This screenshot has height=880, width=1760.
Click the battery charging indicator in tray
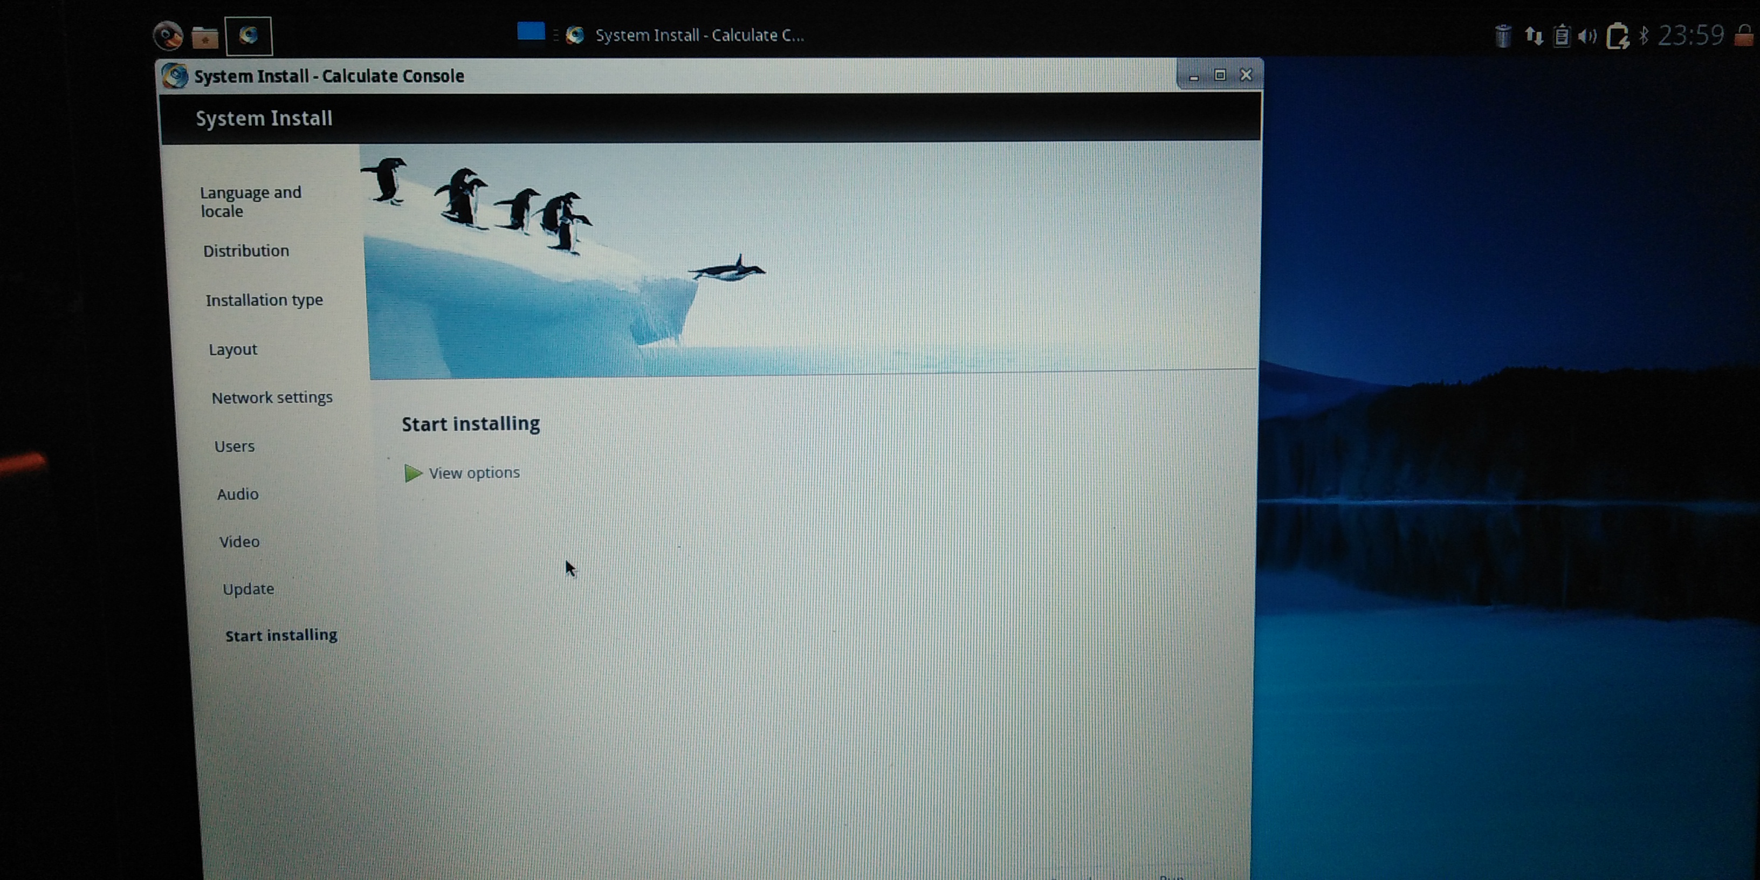(x=1619, y=36)
